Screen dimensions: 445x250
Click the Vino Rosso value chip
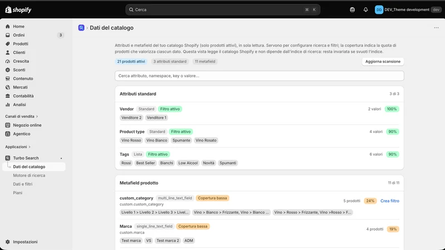131,141
